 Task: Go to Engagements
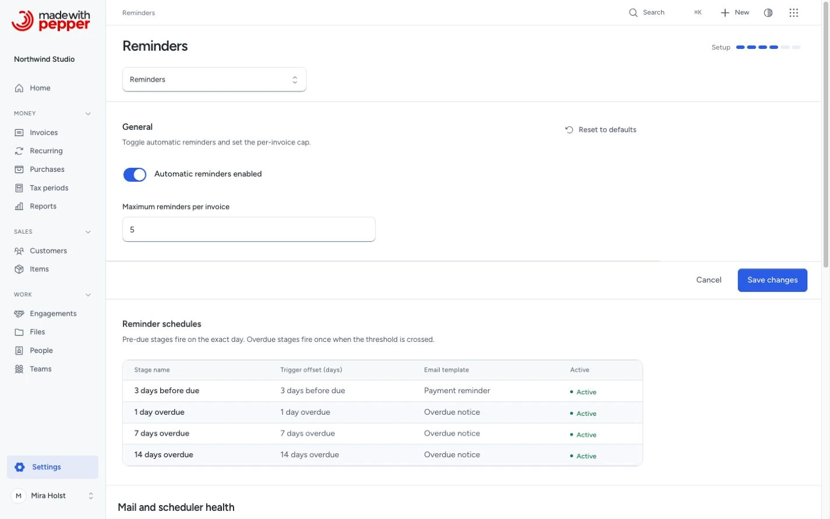[x=52, y=313]
